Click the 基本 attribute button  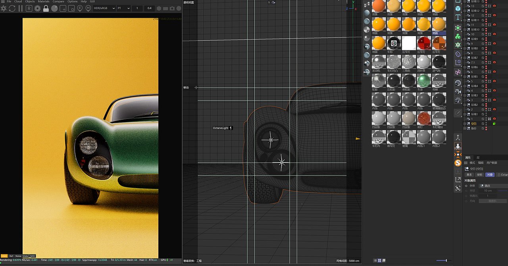tap(470, 174)
